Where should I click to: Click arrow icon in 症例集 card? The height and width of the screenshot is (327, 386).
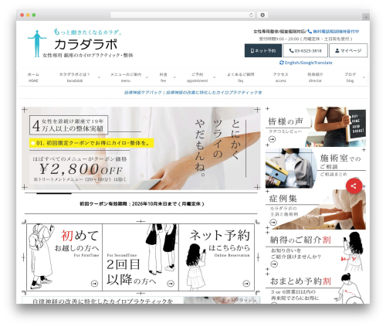click(x=273, y=222)
